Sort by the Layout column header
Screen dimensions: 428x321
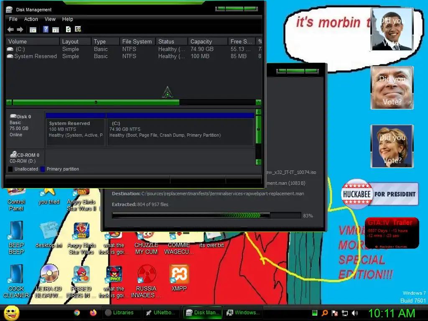pyautogui.click(x=75, y=41)
